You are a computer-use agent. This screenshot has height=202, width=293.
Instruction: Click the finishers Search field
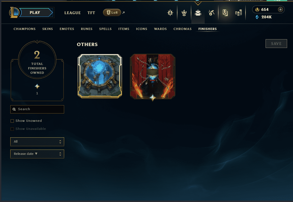pyautogui.click(x=37, y=109)
